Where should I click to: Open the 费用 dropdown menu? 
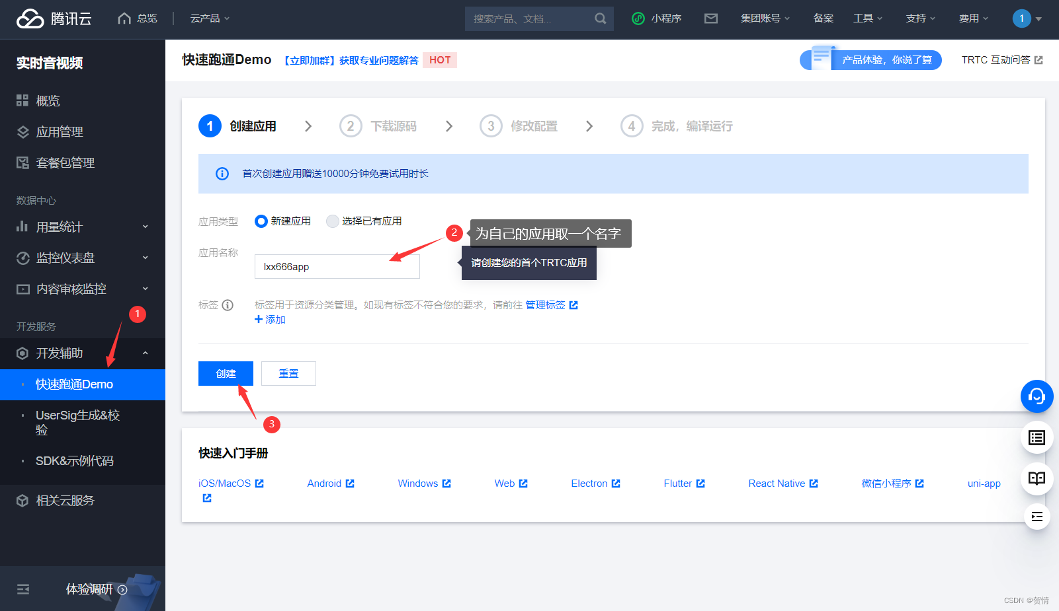(974, 18)
